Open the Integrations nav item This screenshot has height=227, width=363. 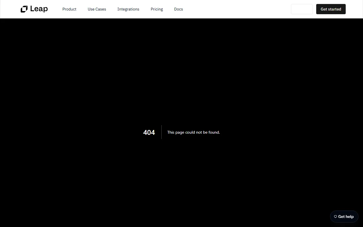(128, 9)
